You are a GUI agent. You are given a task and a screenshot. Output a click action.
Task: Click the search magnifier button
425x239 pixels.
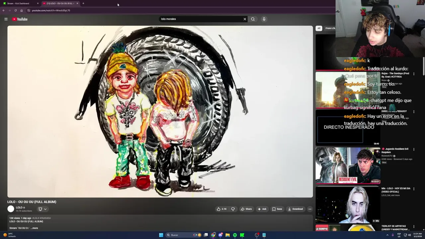253,19
